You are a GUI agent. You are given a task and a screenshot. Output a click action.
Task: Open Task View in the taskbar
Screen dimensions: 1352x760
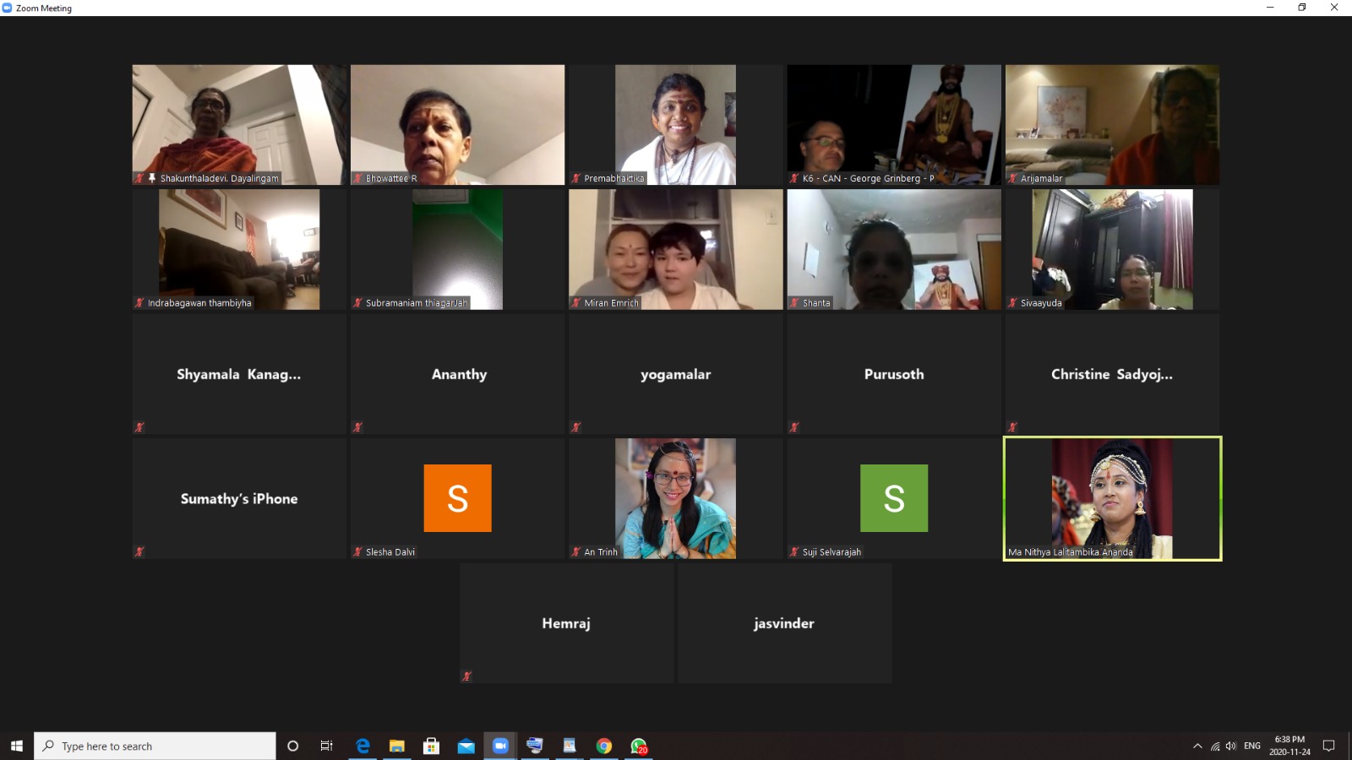coord(326,746)
